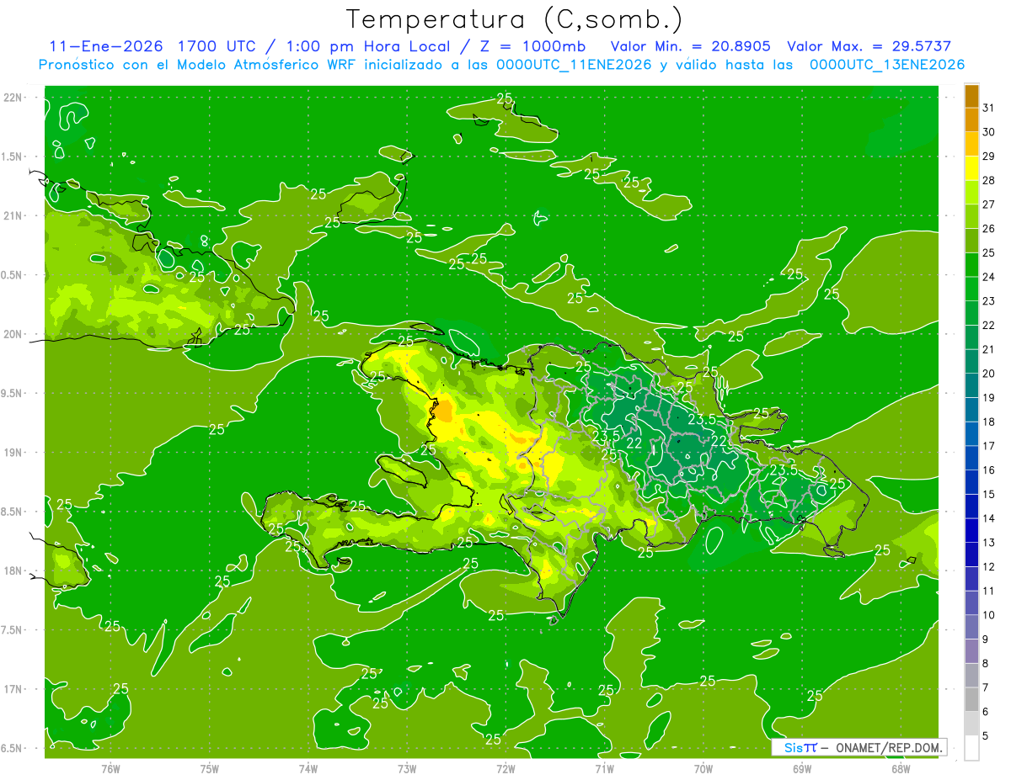
Task: Click the '22N' latitude axis label
Action: pyautogui.click(x=13, y=98)
